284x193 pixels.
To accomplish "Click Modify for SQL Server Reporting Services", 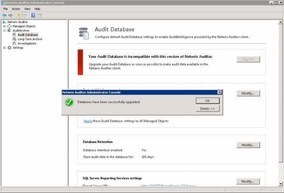I will 248,181.
